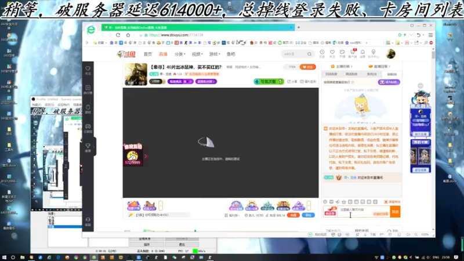The width and height of the screenshot is (464, 261).
Task: Select the rightmost ranking tab
Action: pyautogui.click(x=392, y=74)
